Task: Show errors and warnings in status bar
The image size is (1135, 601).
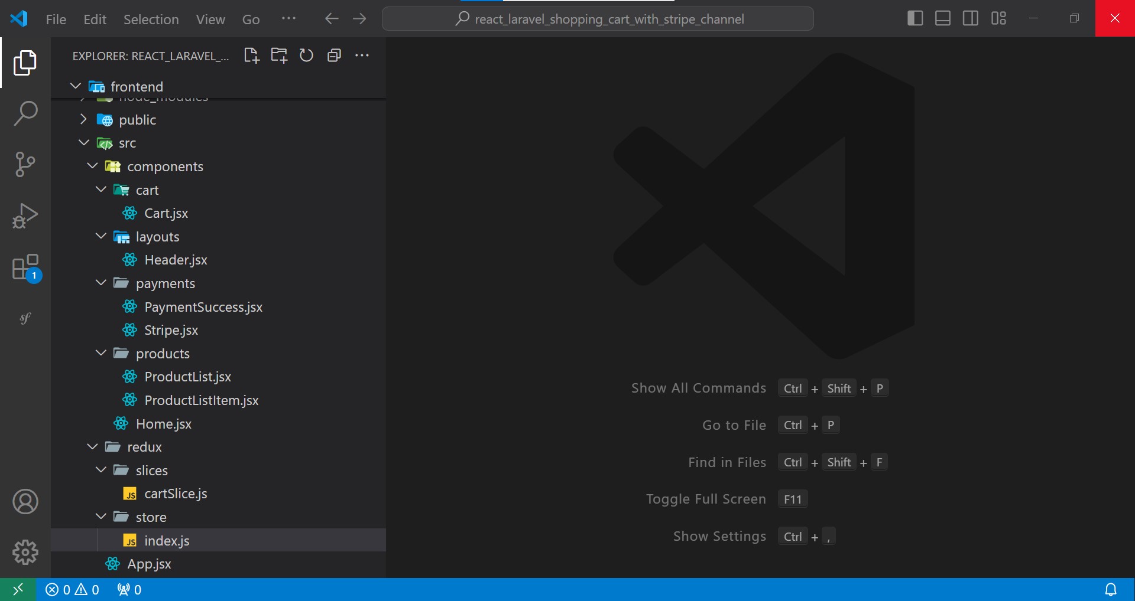Action: pyautogui.click(x=72, y=589)
